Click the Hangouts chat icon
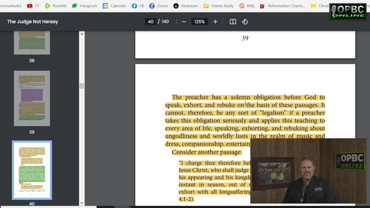Viewport: 370px width, 208px height. pyautogui.click(x=75, y=6)
